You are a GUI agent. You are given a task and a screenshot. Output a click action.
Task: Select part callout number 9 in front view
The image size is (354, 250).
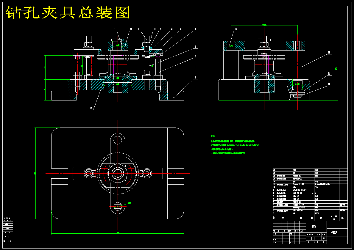138,29
